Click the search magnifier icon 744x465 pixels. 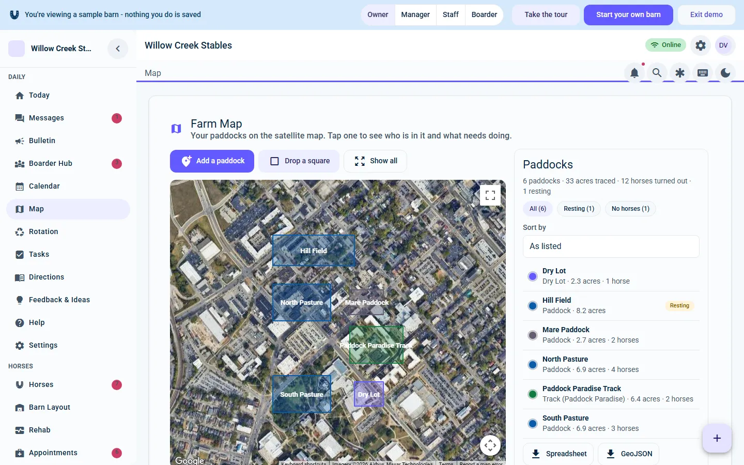click(657, 73)
